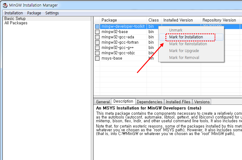Select the mingw32-gcc-ada package row
The height and width of the screenshot is (160, 242).
(118, 37)
